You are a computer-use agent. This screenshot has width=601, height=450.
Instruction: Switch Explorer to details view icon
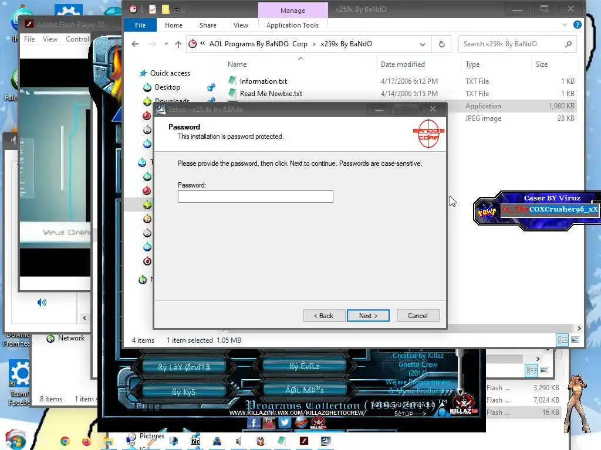coord(563,340)
